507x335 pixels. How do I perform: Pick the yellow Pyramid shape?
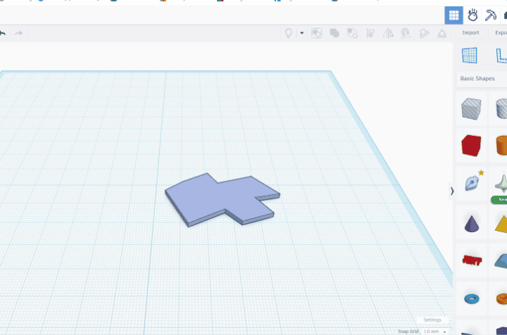point(501,224)
